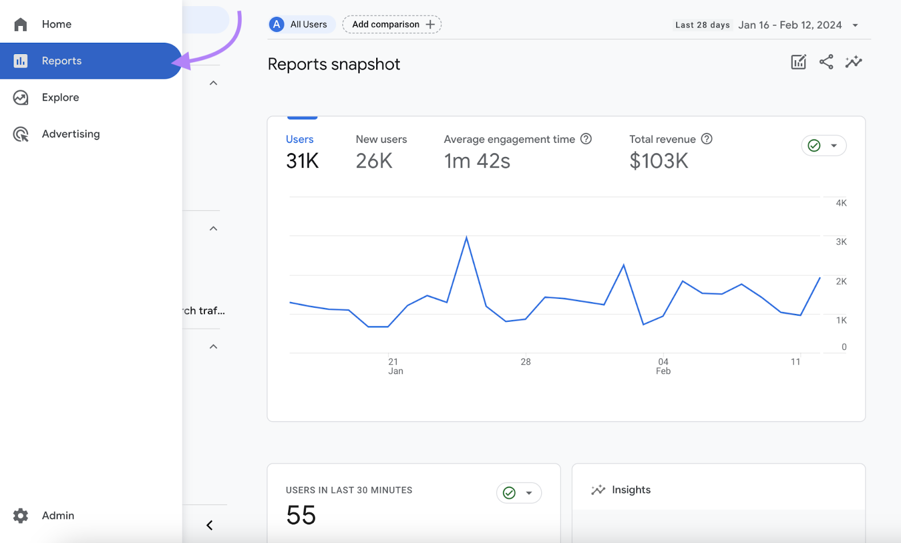The height and width of the screenshot is (543, 901).
Task: Collapse the left navigation panel arrow
Action: coord(209,525)
